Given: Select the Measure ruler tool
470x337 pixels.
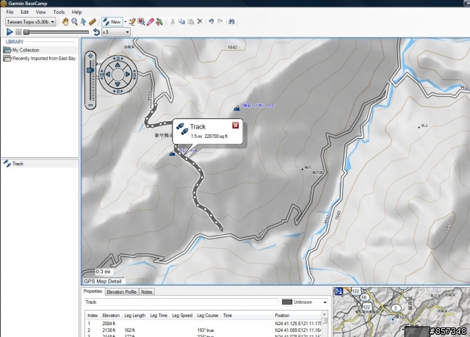Looking at the screenshot, I should pos(93,21).
